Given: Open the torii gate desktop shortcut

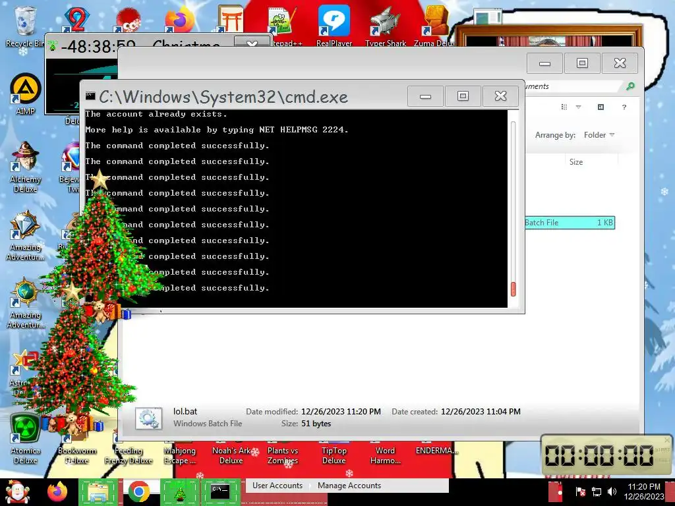Looking at the screenshot, I should tap(231, 19).
